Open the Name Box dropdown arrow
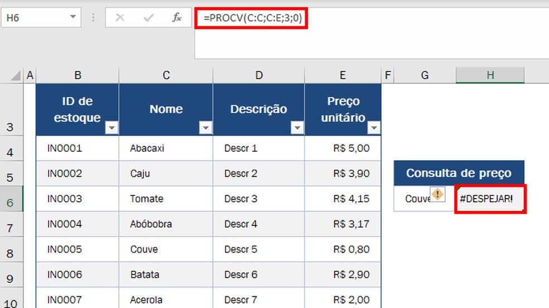Viewport: 549px width, 308px height. [x=73, y=17]
